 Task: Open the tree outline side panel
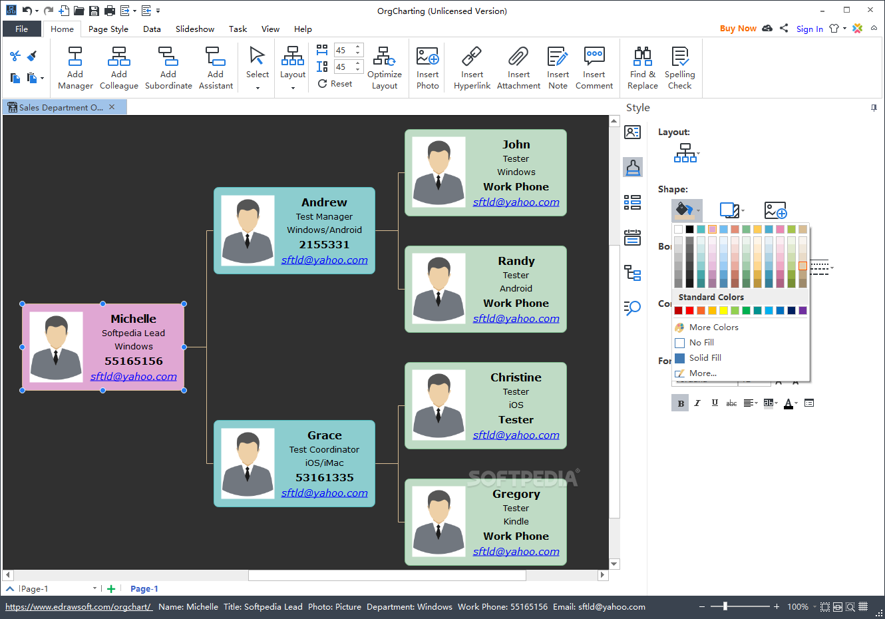coord(632,272)
